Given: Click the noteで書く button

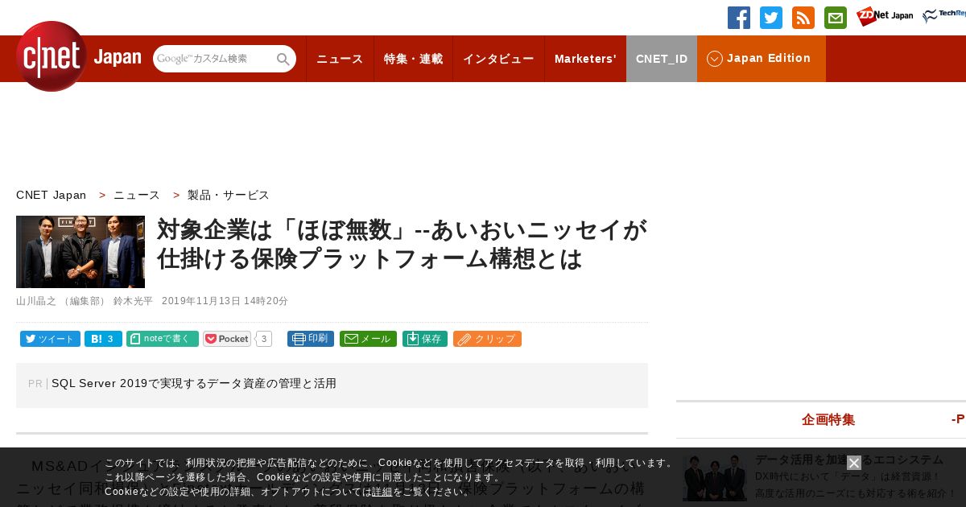Looking at the screenshot, I should click(x=163, y=339).
